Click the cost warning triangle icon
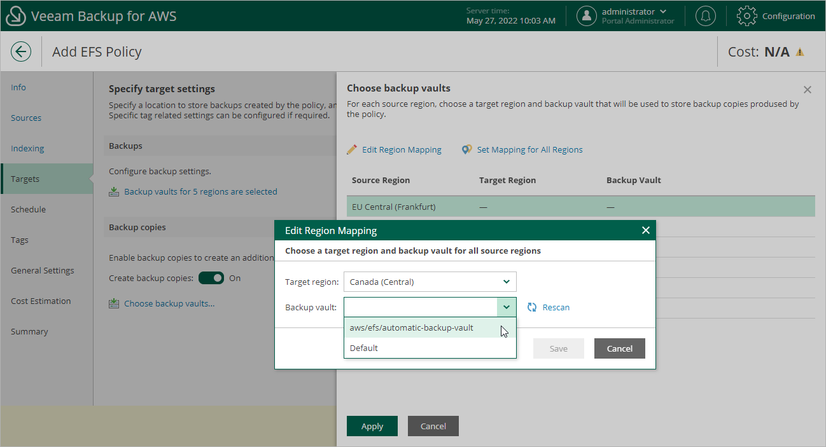826x447 pixels. (x=800, y=52)
